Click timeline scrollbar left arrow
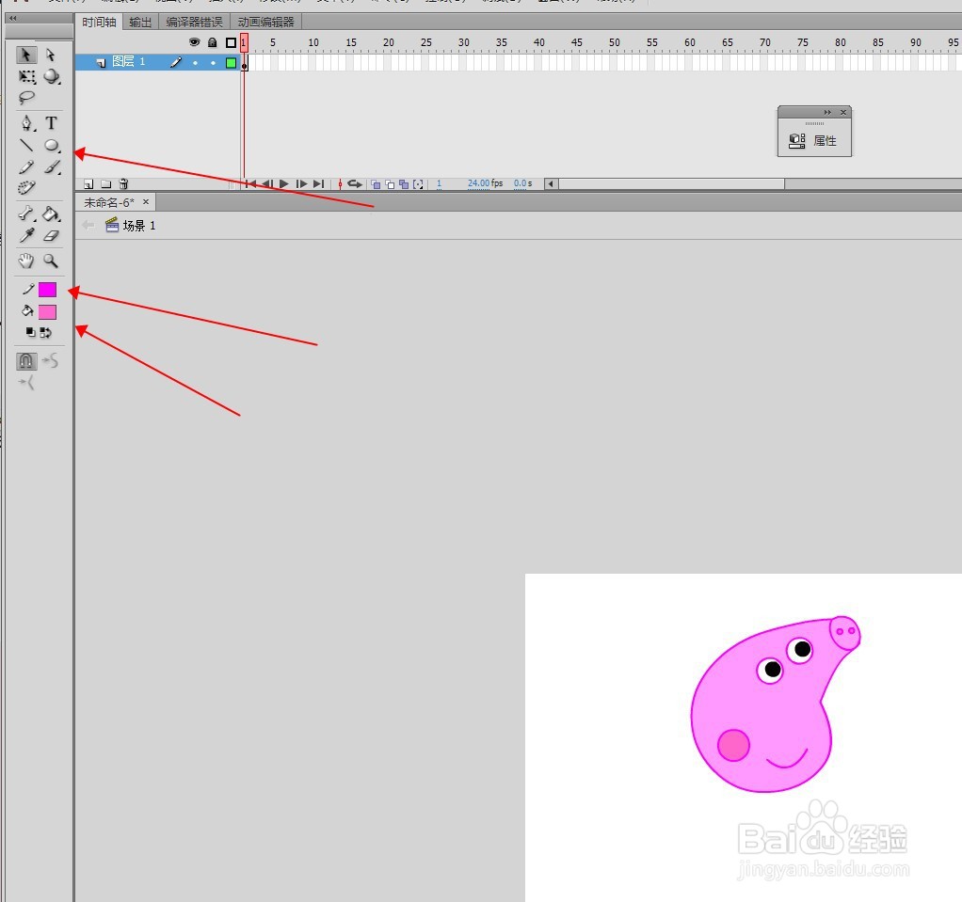Image resolution: width=962 pixels, height=902 pixels. 551,184
